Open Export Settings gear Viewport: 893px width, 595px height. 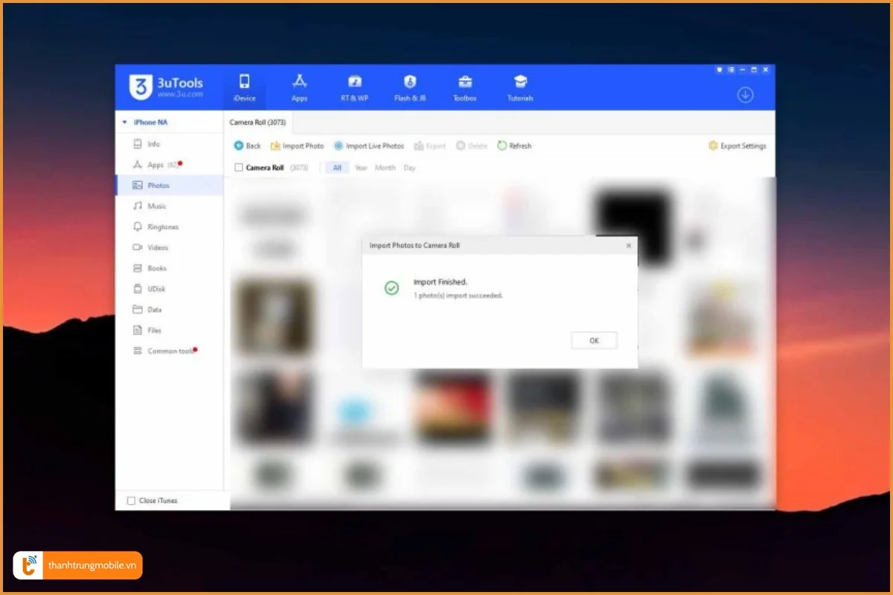(713, 146)
